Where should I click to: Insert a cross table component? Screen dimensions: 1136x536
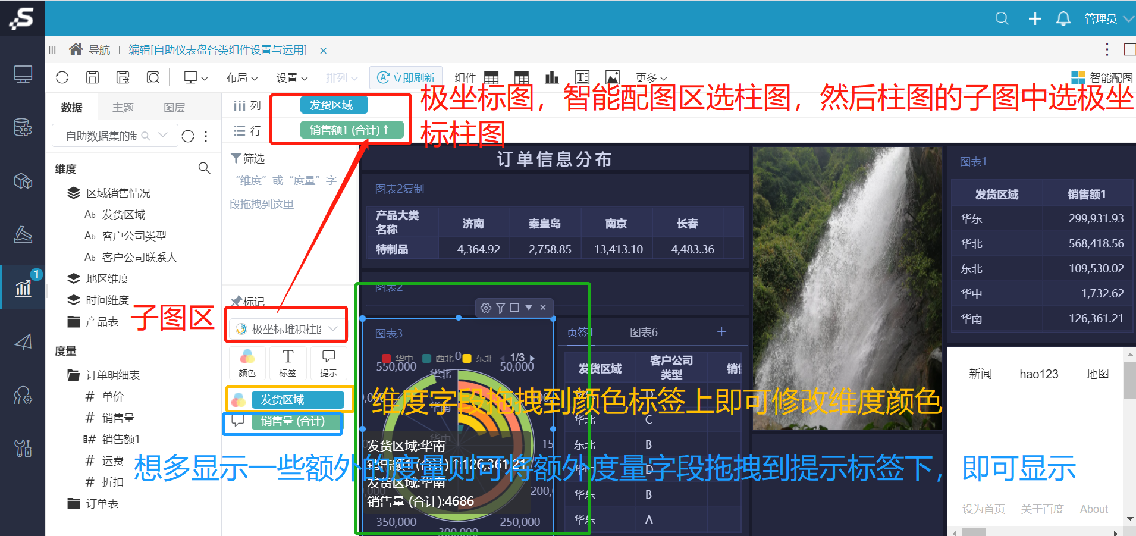click(522, 77)
